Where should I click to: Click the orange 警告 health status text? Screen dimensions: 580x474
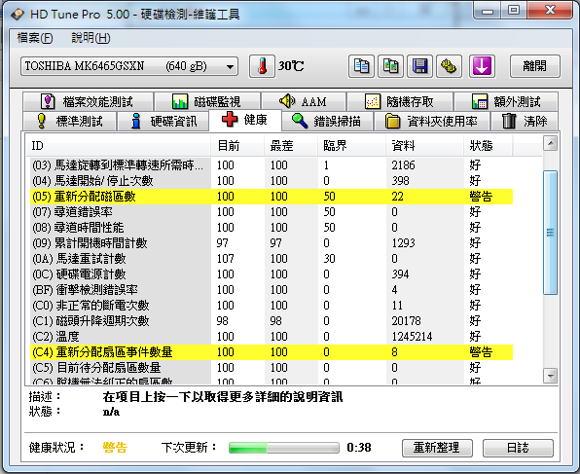click(x=115, y=448)
